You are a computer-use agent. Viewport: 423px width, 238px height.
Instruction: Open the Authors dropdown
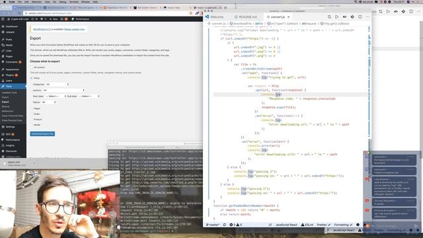[x=63, y=90]
